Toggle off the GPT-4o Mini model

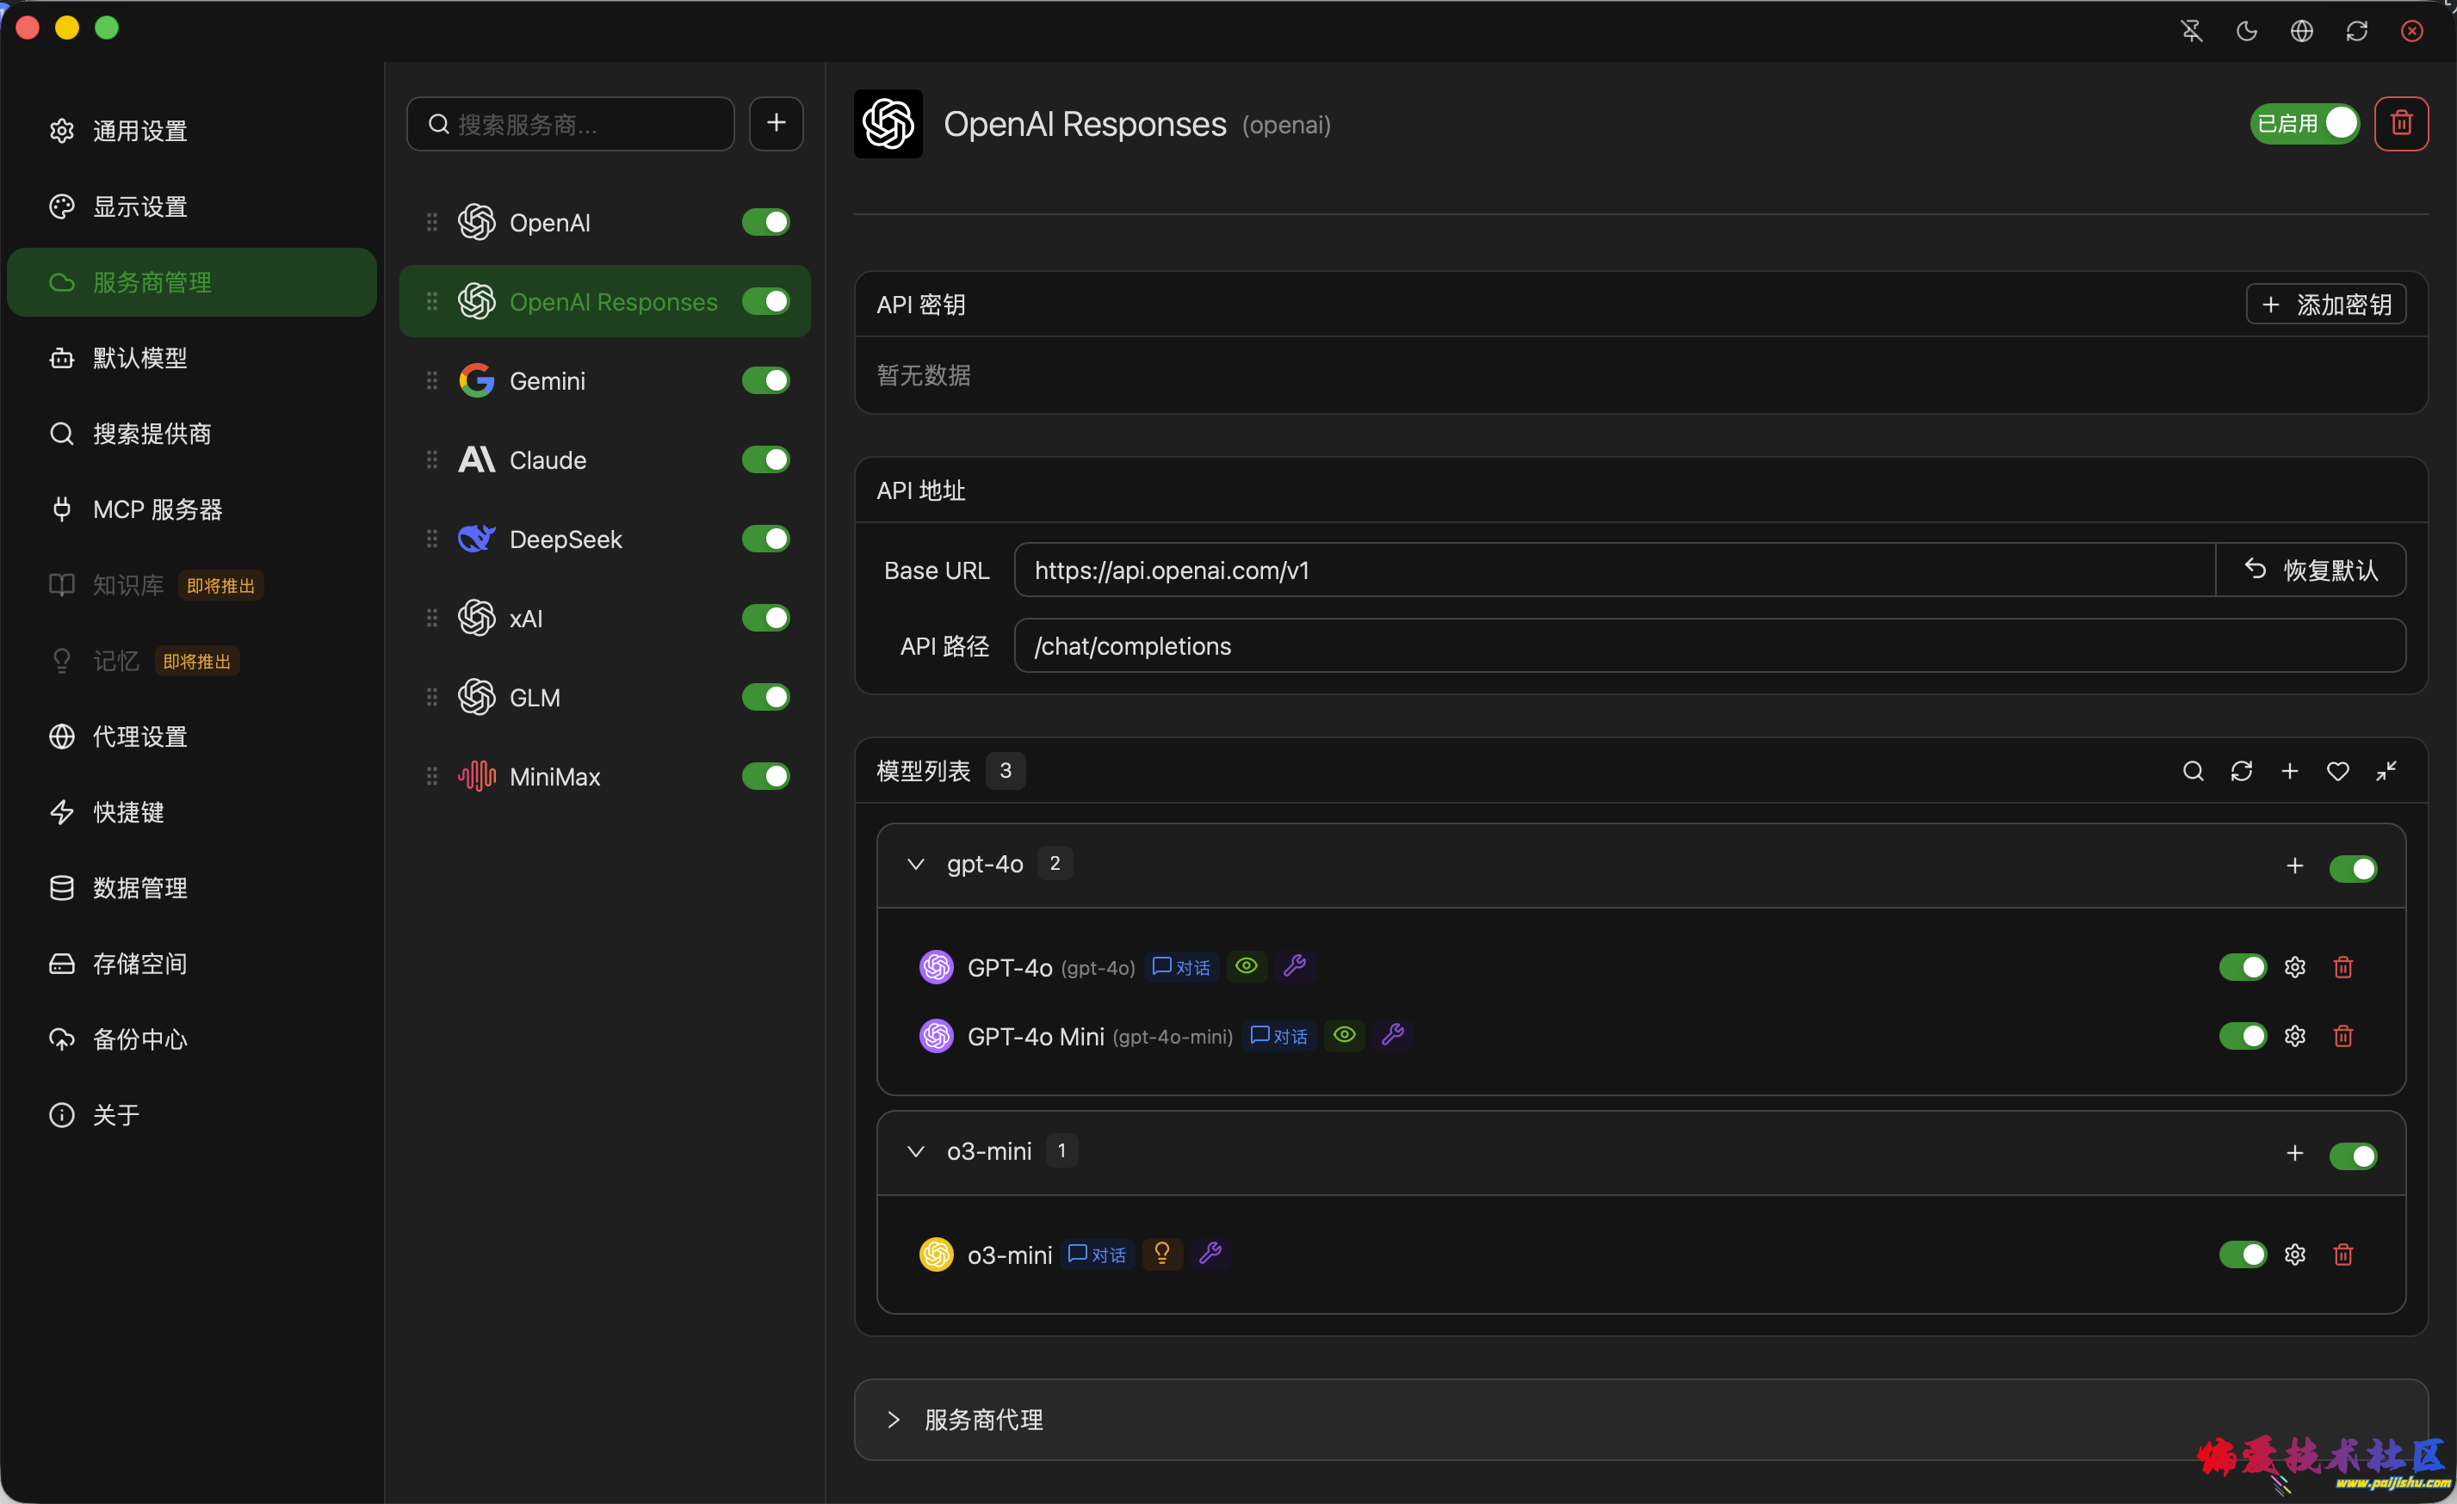[2242, 1037]
